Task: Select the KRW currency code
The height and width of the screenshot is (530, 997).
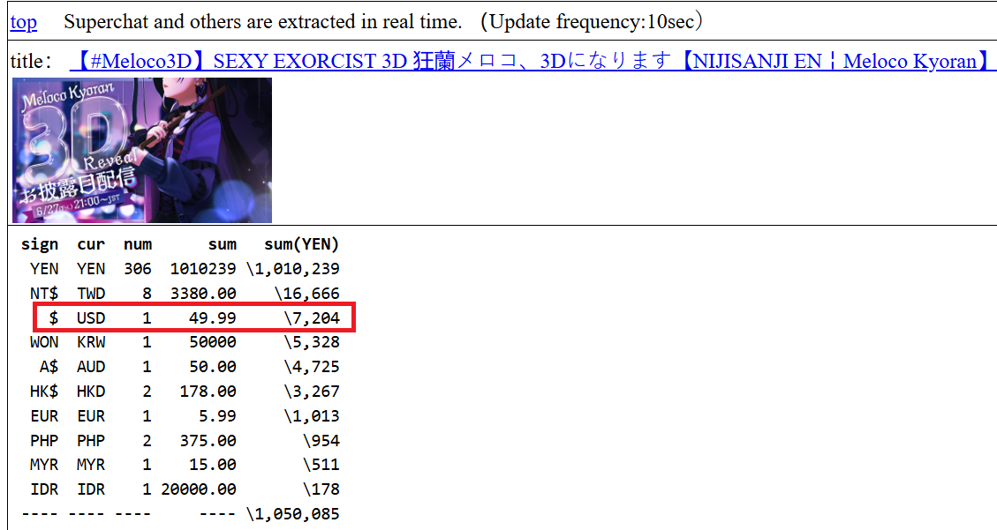Action: (91, 343)
